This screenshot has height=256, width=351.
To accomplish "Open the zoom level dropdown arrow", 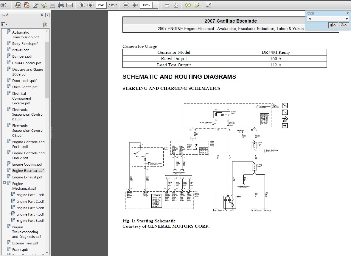I will click(155, 5).
